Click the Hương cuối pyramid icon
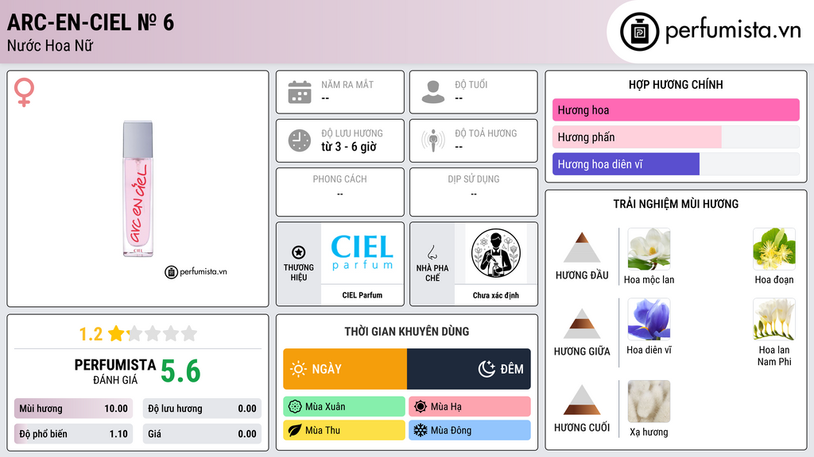 582,400
